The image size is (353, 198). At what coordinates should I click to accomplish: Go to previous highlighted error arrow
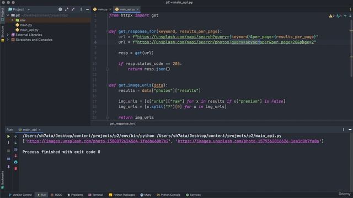pos(345,16)
